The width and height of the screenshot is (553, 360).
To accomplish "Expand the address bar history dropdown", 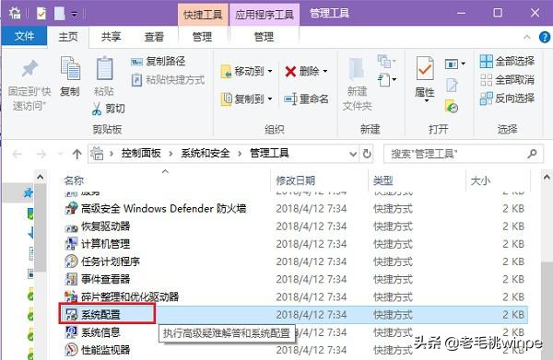I will coord(353,154).
